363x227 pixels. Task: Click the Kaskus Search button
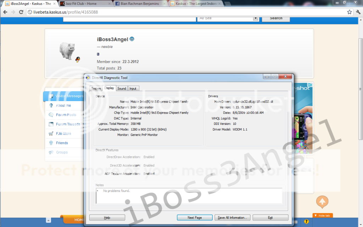pos(276,18)
